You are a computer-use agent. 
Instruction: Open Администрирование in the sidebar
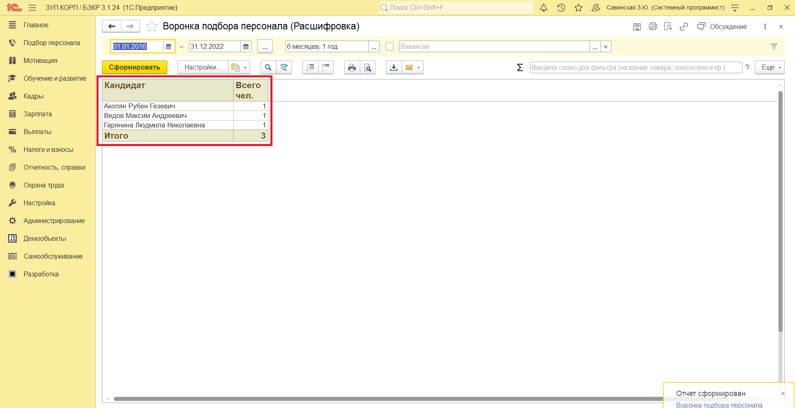[54, 221]
